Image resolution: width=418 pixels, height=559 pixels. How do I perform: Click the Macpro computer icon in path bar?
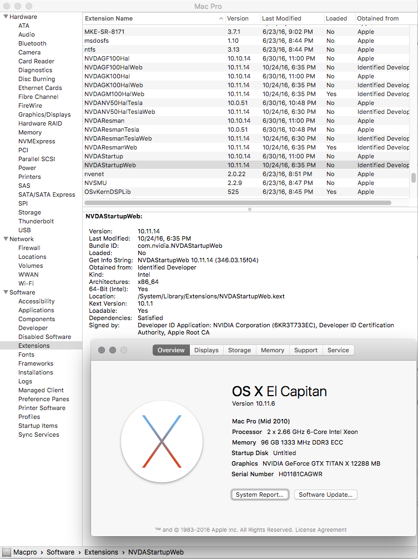(x=7, y=552)
